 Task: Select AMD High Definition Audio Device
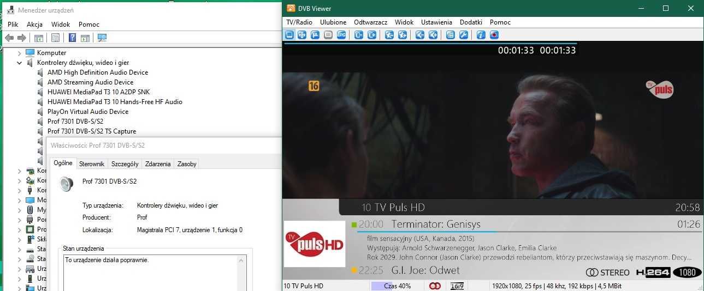pyautogui.click(x=98, y=72)
